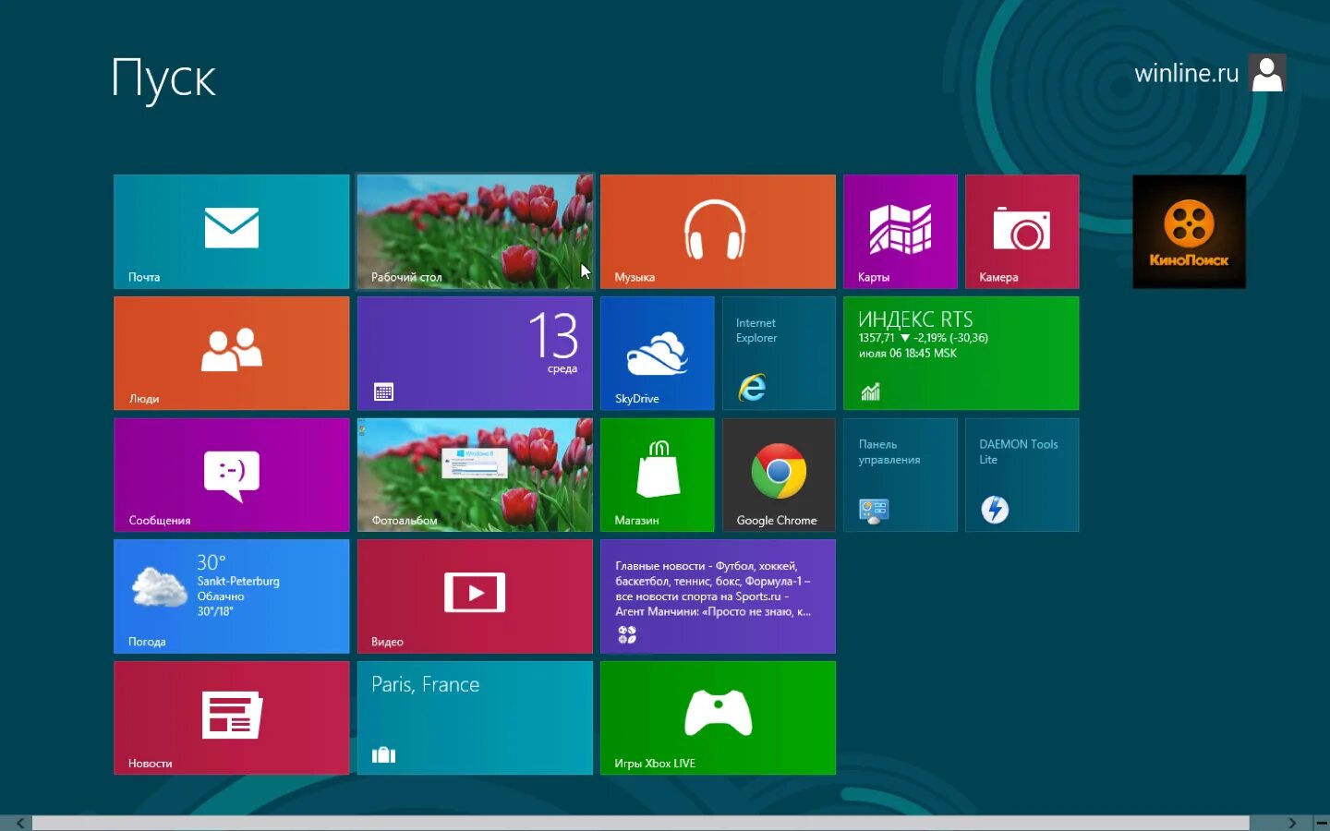The height and width of the screenshot is (831, 1330).
Task: Open the Карты maps tile
Action: [x=901, y=232]
